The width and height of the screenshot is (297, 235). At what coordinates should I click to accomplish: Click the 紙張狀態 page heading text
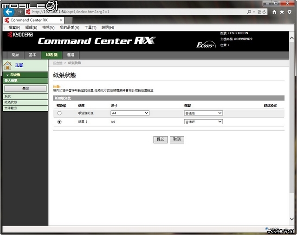65,75
